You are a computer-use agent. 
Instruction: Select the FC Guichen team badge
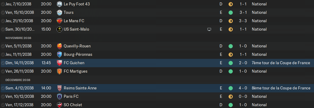(59, 63)
